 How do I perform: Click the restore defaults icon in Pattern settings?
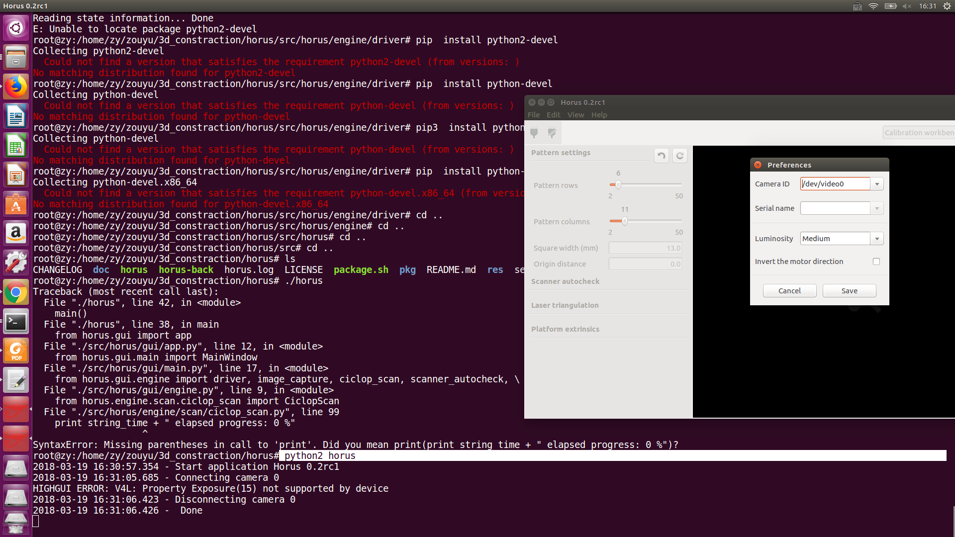[x=680, y=156]
